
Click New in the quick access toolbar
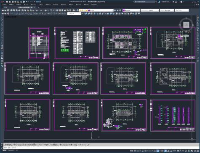tap(7, 2)
